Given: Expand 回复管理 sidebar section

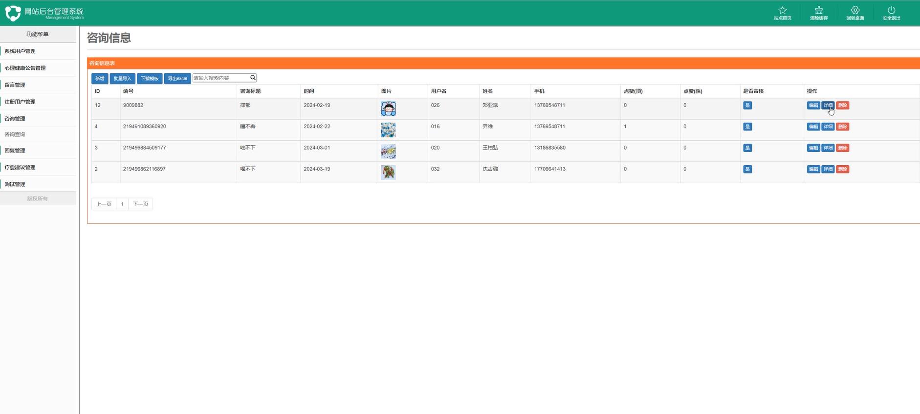Looking at the screenshot, I should [x=15, y=151].
